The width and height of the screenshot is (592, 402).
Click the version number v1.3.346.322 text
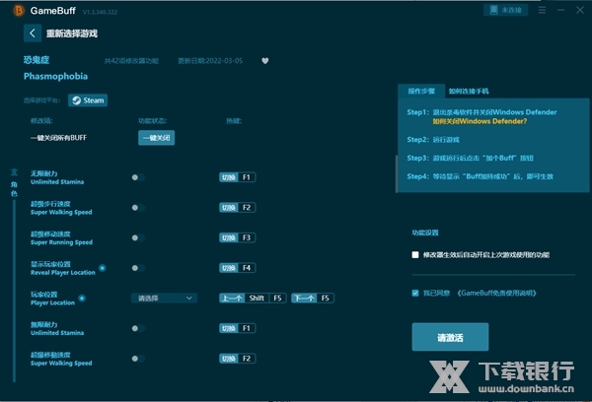tap(100, 12)
